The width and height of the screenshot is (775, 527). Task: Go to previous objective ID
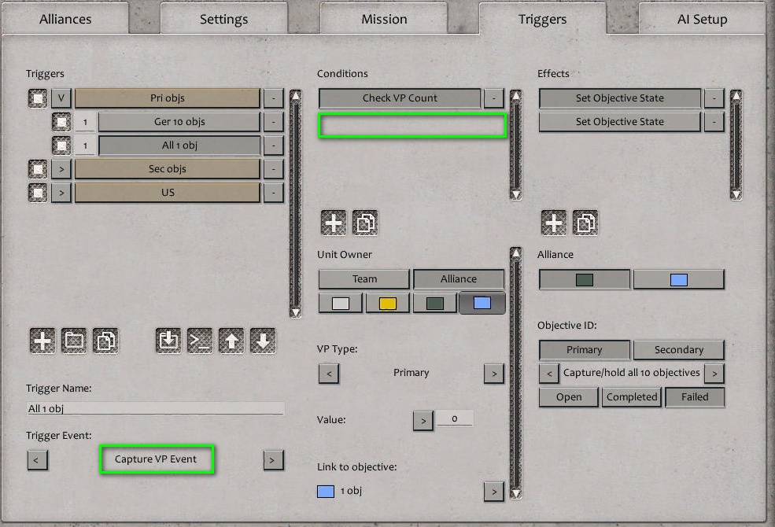(x=549, y=374)
